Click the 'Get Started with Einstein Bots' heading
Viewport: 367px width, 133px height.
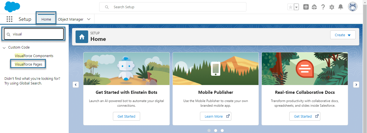126,92
